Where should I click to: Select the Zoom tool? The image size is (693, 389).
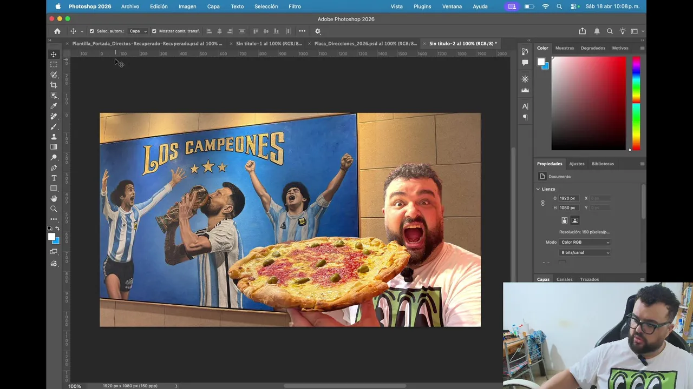54,209
